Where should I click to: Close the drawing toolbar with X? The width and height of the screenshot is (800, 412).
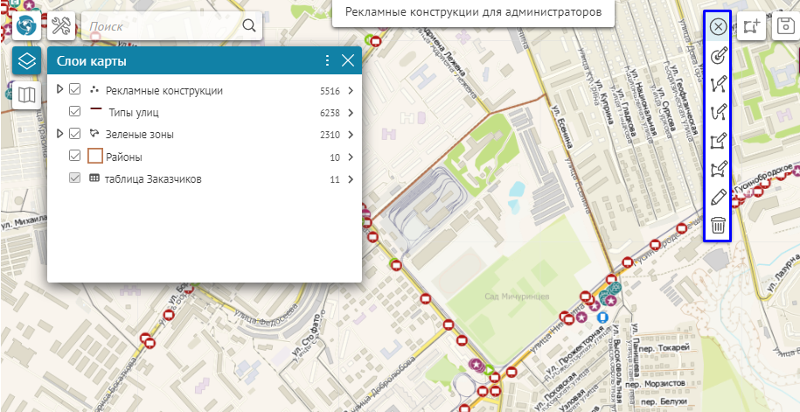(x=718, y=27)
